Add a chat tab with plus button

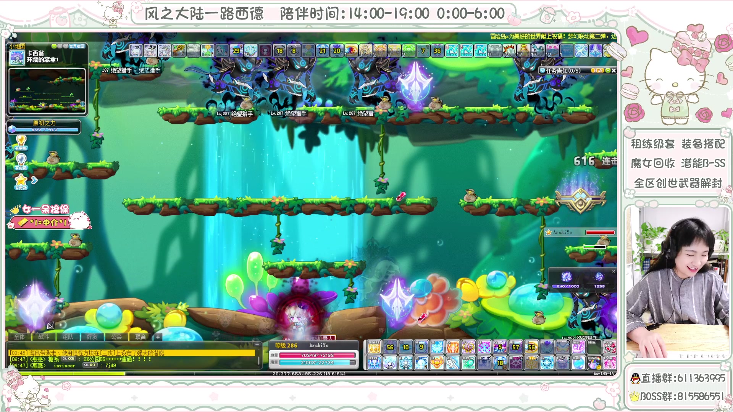[x=158, y=337]
